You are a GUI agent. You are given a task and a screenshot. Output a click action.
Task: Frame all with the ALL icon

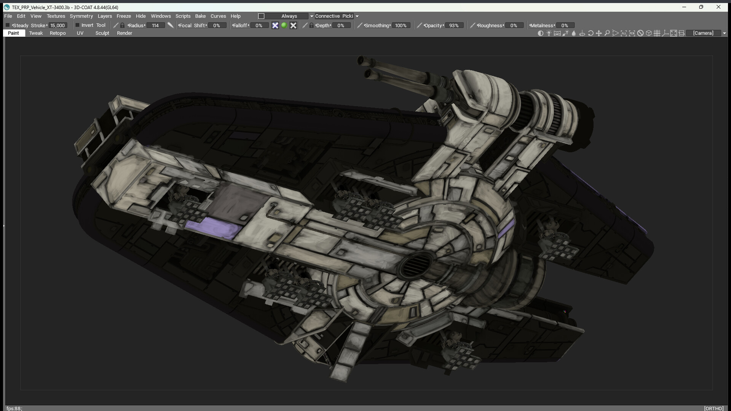click(x=624, y=33)
